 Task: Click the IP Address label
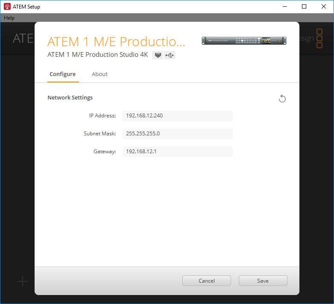103,116
